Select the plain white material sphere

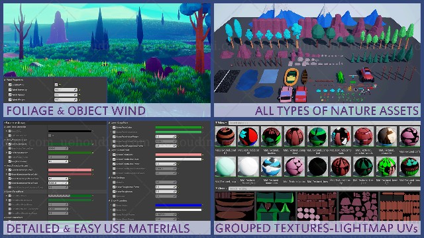point(248,167)
